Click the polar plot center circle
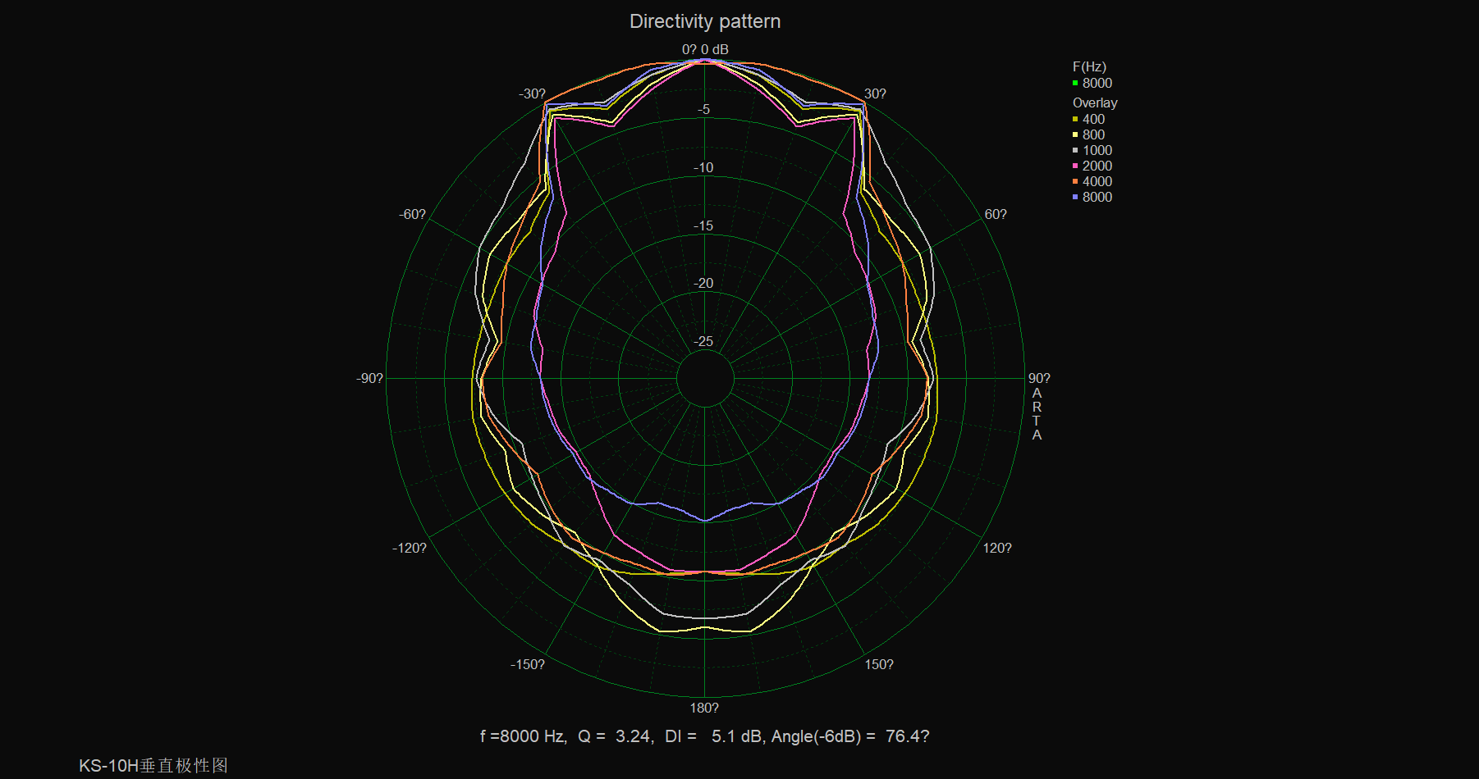Viewport: 1479px width, 779px height. tap(705, 378)
